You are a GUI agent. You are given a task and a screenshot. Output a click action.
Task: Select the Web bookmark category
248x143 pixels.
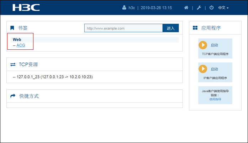point(17,39)
